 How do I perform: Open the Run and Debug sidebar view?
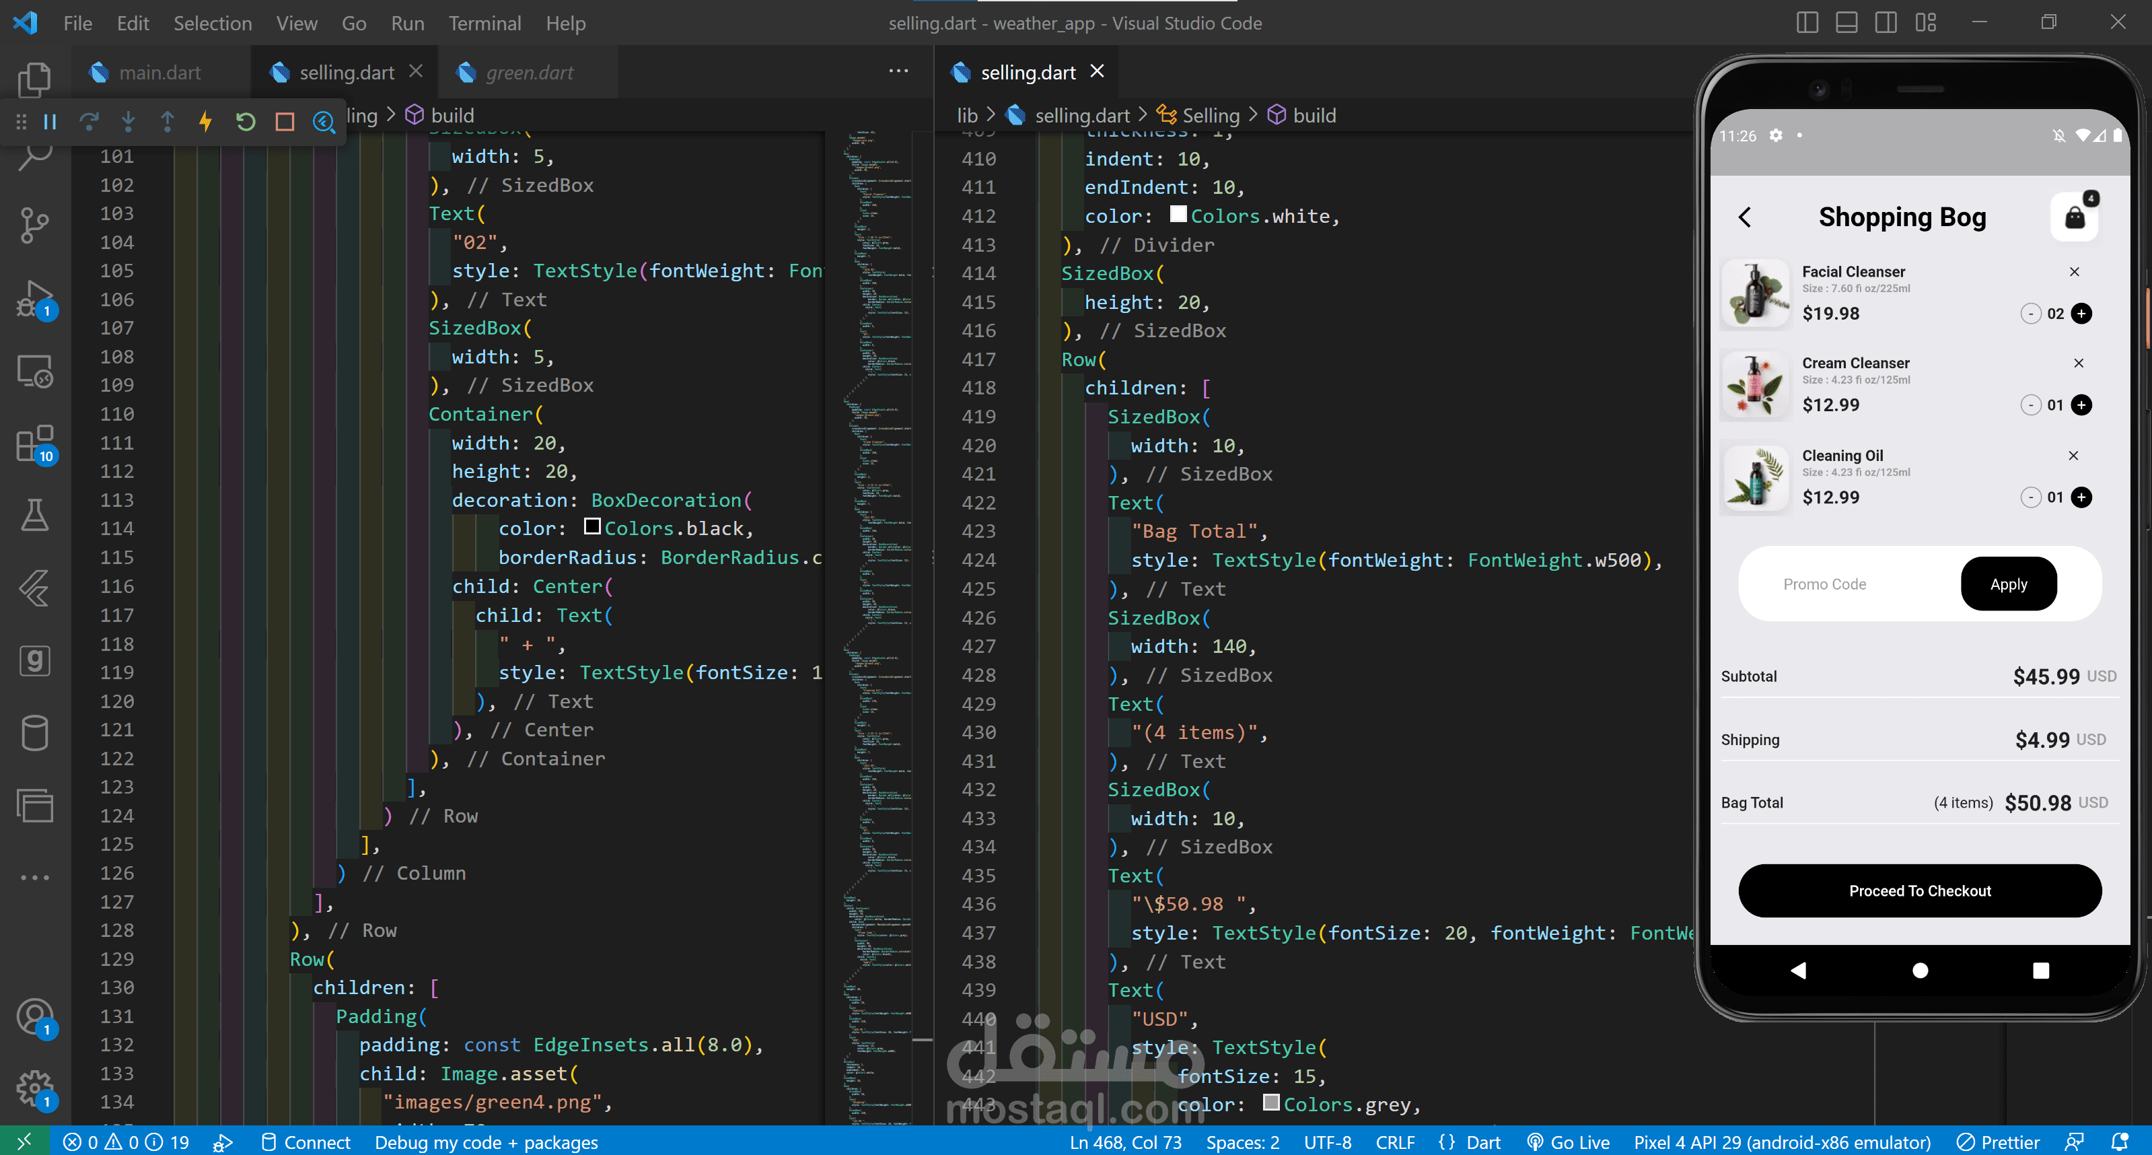(34, 298)
